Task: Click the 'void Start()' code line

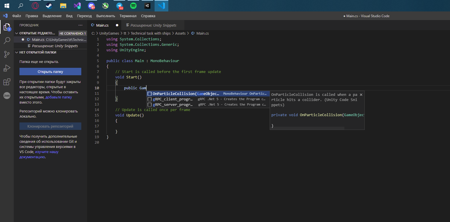Action: 128,77
